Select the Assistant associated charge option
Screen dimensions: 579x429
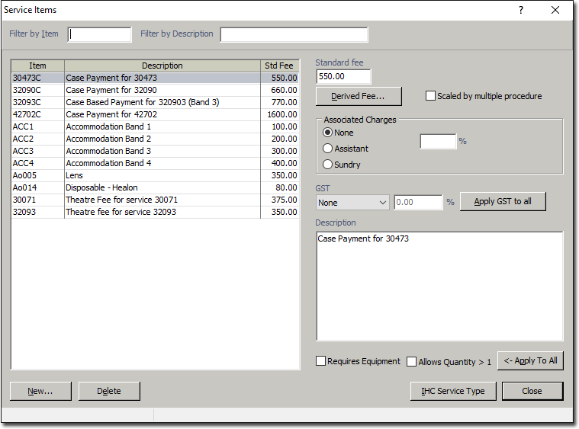click(329, 149)
